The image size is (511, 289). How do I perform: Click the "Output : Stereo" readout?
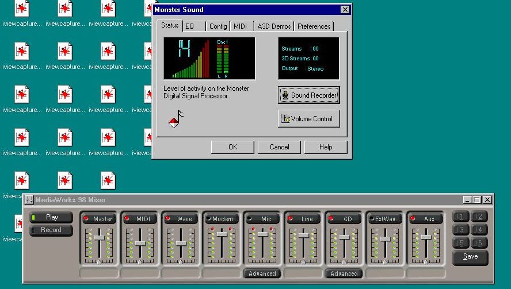tap(303, 68)
